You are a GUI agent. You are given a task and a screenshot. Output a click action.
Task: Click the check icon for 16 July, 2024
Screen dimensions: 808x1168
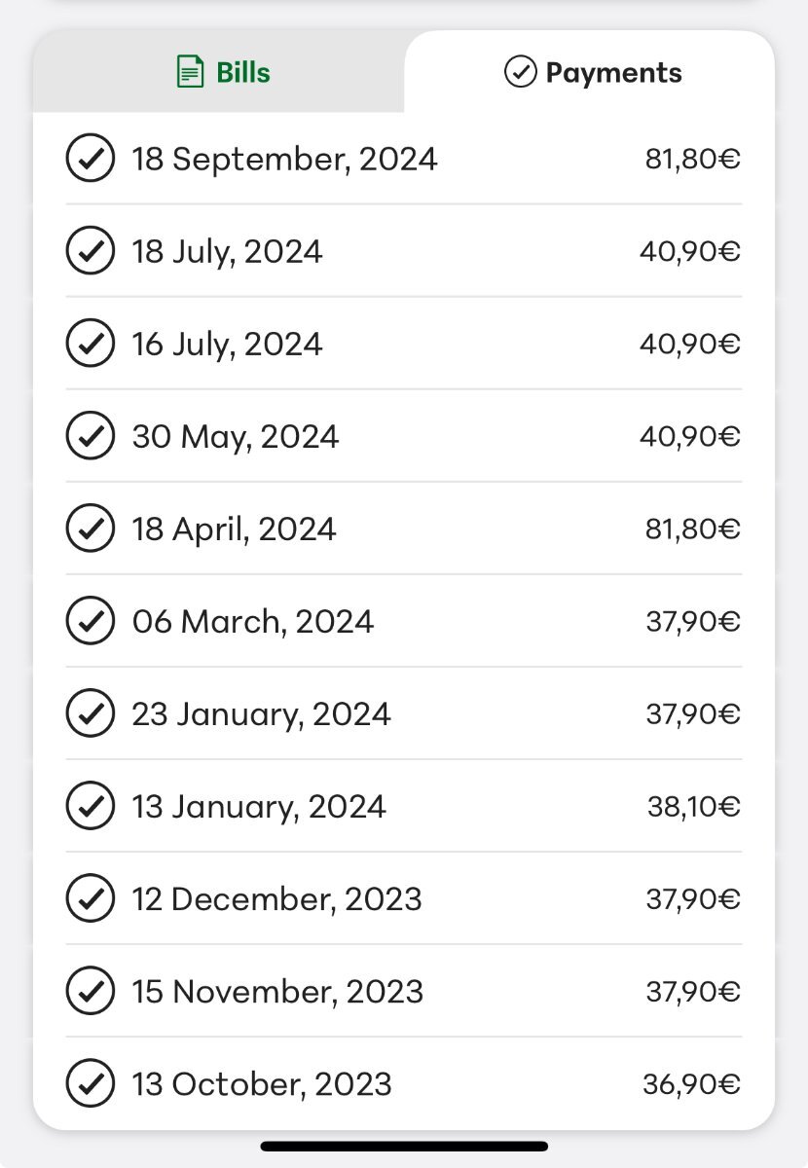click(x=91, y=344)
